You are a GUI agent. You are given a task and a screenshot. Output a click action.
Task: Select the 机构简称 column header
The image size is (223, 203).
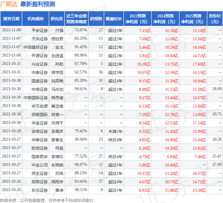pos(36,19)
